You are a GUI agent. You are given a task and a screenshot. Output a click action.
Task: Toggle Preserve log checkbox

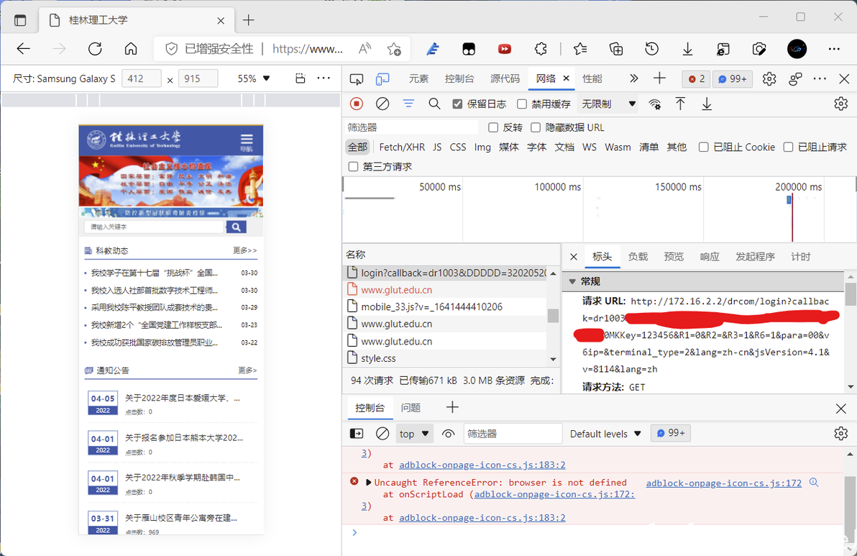click(457, 104)
